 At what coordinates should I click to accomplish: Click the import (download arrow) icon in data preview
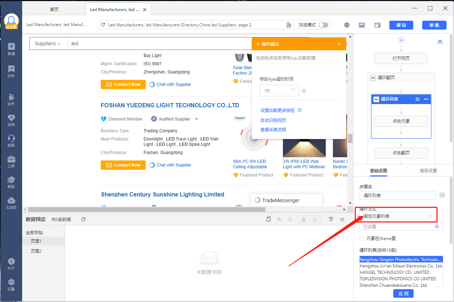tap(280, 219)
